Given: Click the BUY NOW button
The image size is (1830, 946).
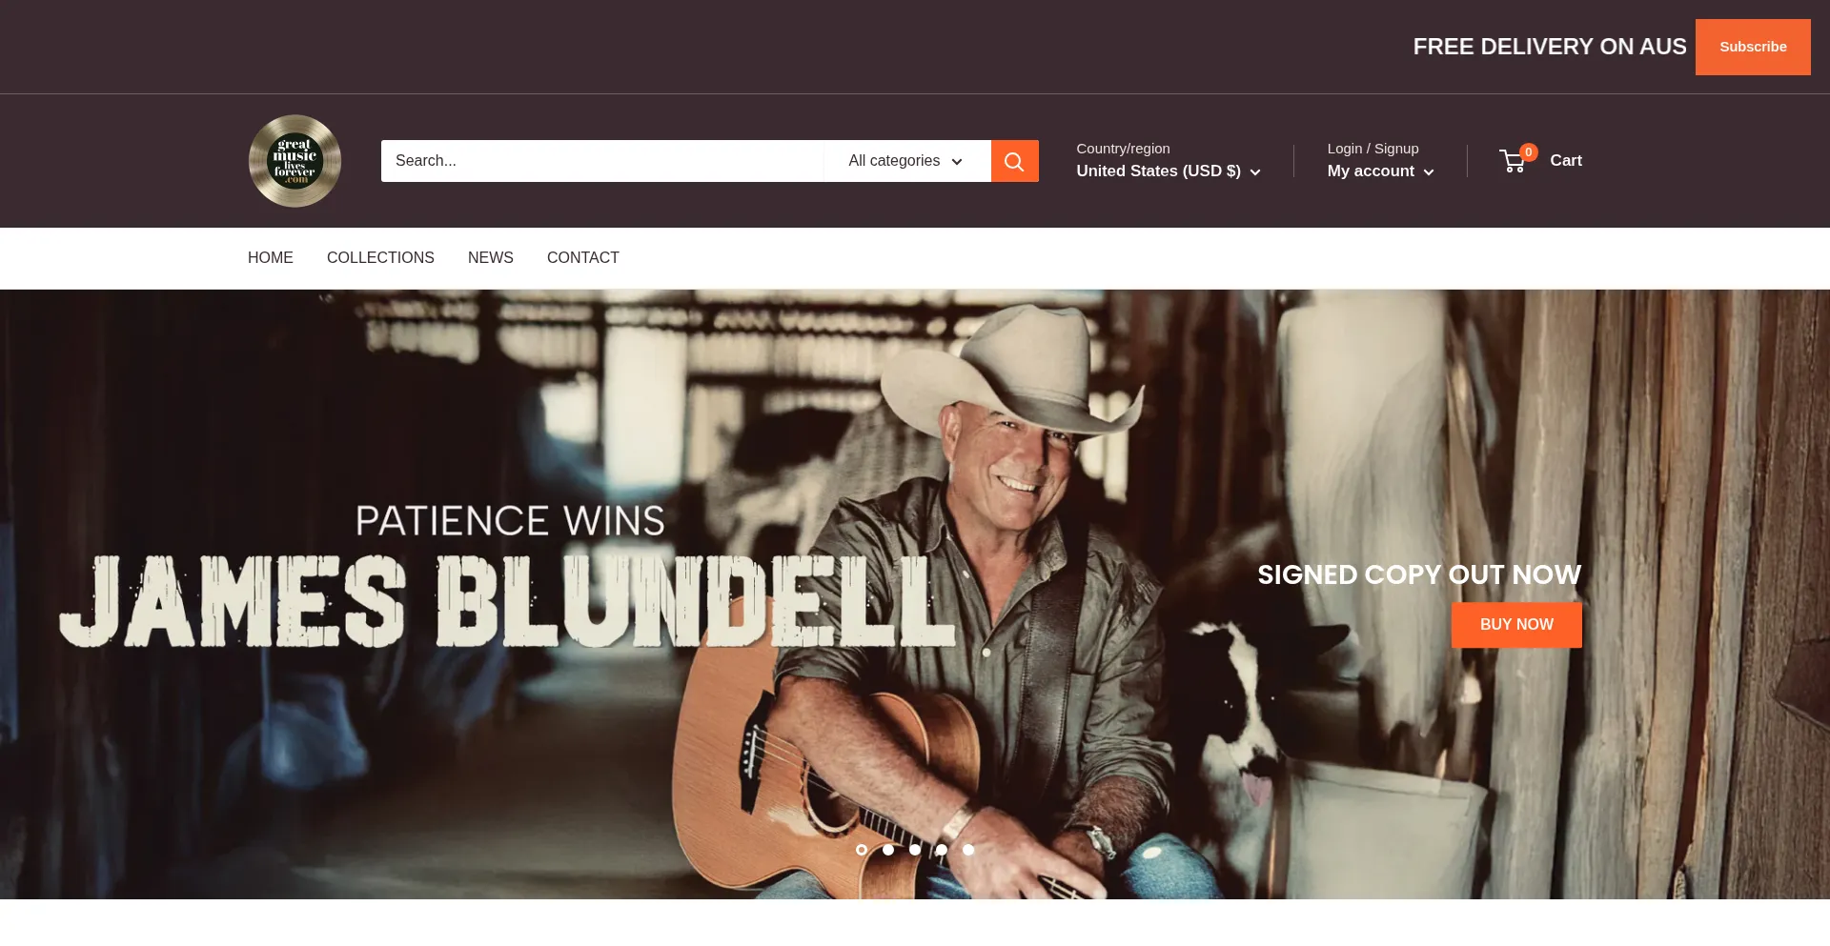Looking at the screenshot, I should (1516, 625).
